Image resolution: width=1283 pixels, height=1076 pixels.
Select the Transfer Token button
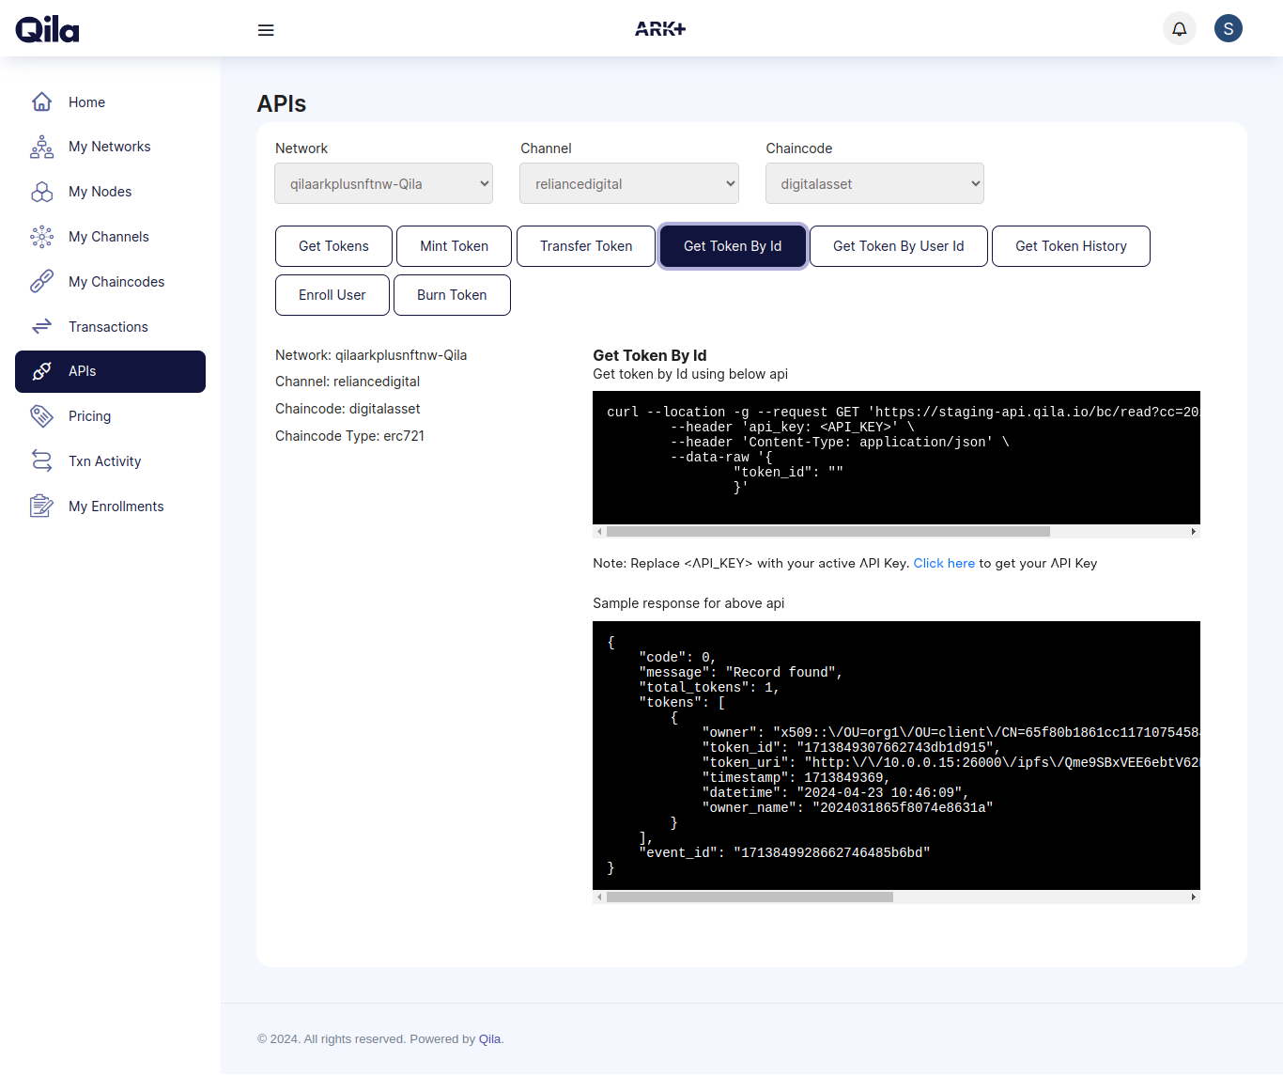point(586,246)
